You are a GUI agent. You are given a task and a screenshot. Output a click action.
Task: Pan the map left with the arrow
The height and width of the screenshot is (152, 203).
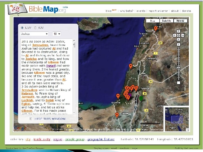175,35
